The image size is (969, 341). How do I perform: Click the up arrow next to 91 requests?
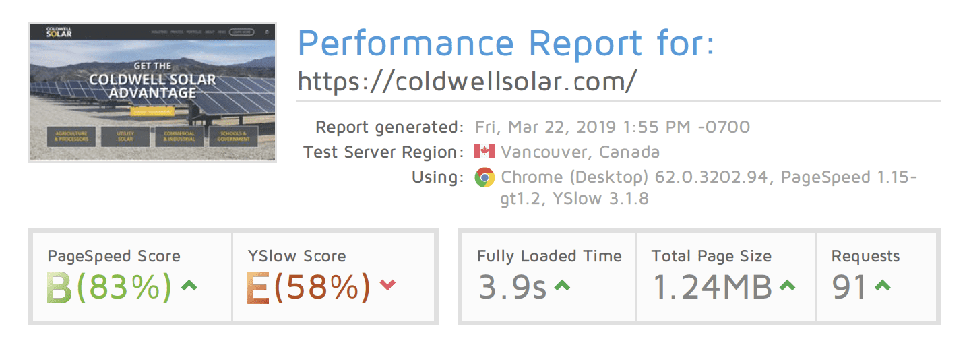pyautogui.click(x=882, y=286)
